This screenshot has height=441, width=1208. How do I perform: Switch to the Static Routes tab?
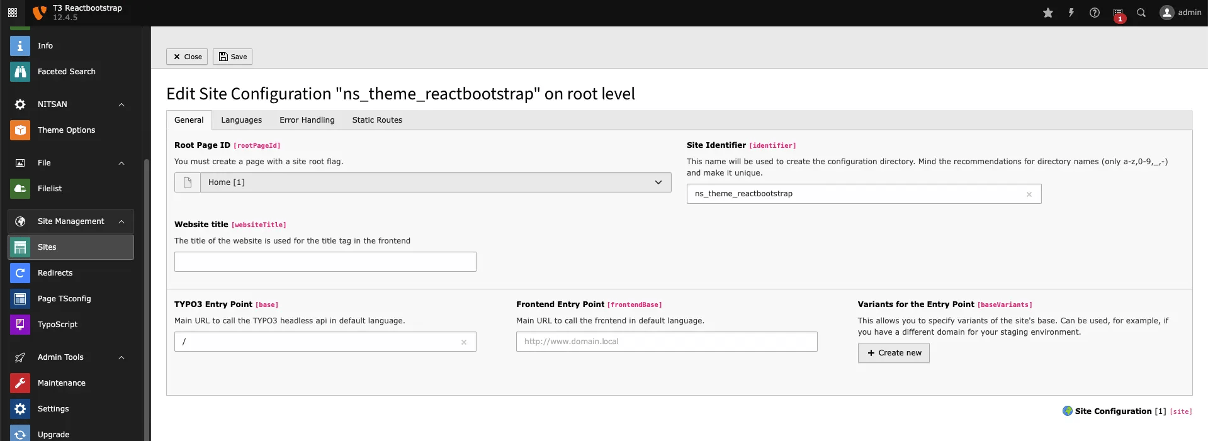click(377, 120)
